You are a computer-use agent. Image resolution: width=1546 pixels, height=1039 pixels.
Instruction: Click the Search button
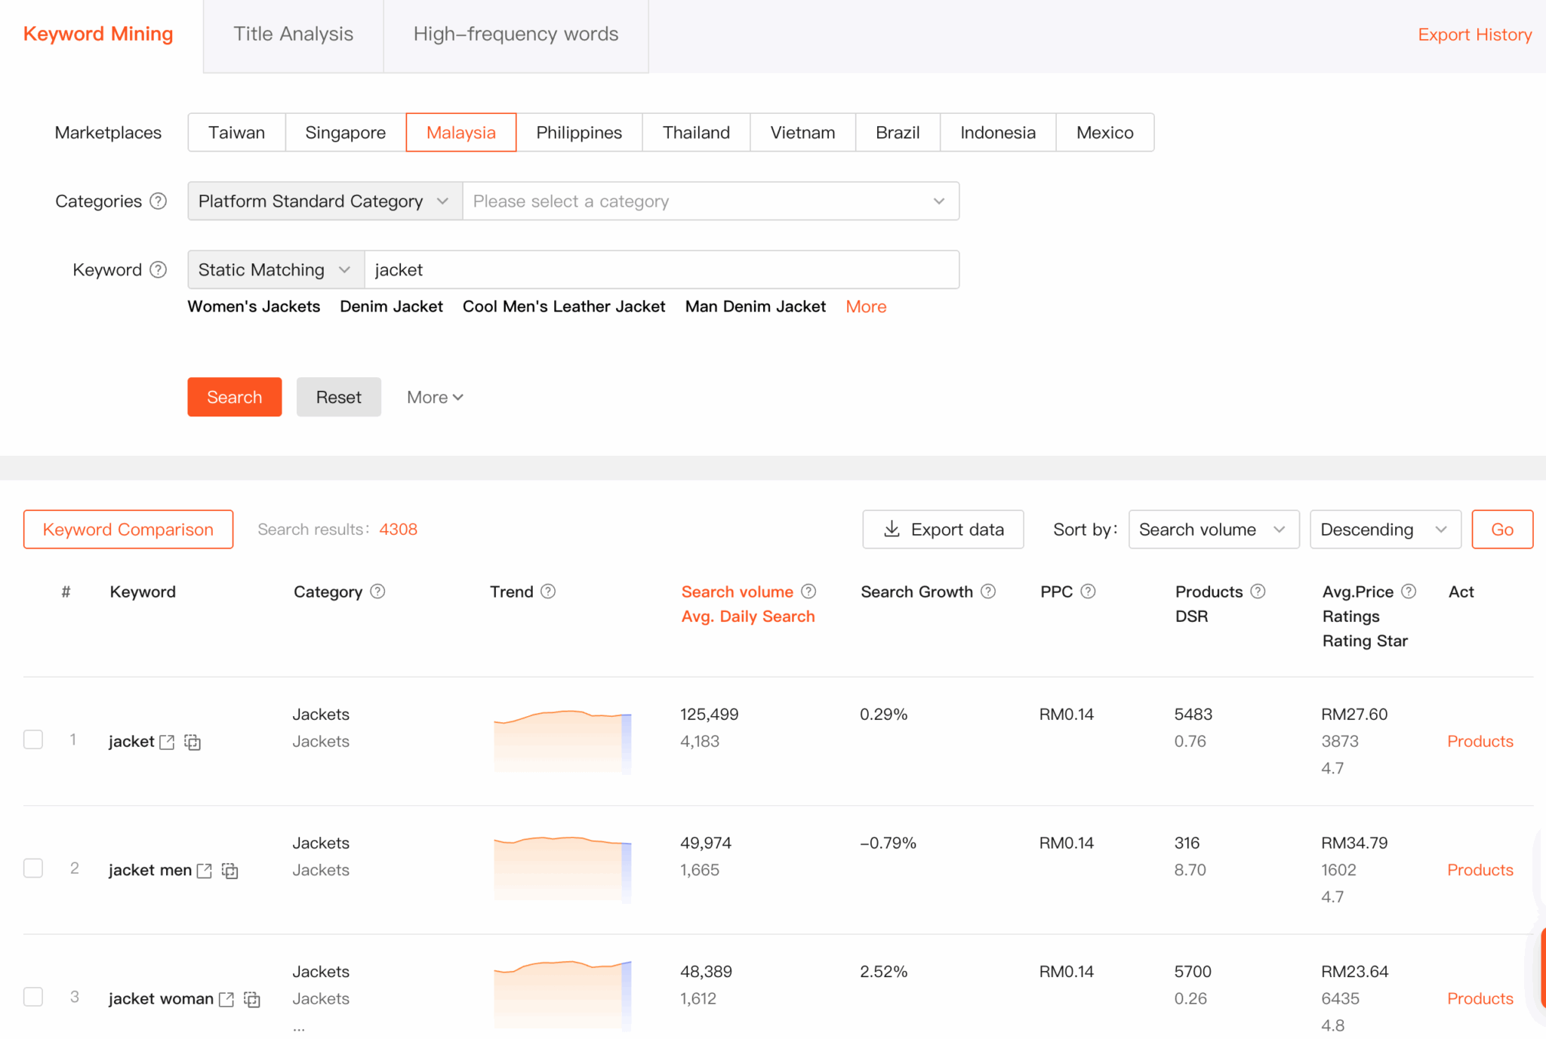pyautogui.click(x=234, y=397)
